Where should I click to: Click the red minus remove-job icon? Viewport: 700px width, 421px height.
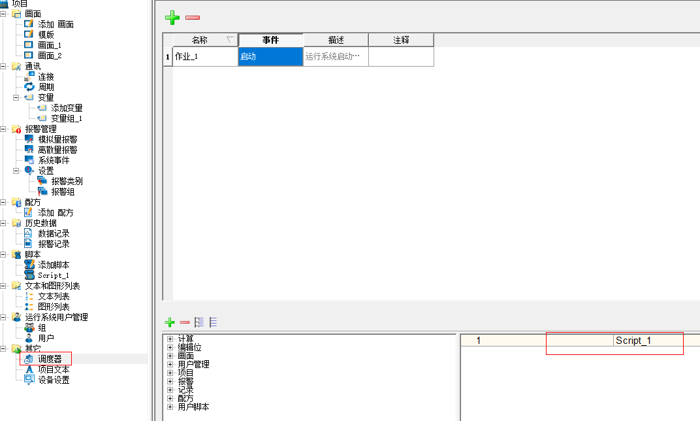(193, 18)
